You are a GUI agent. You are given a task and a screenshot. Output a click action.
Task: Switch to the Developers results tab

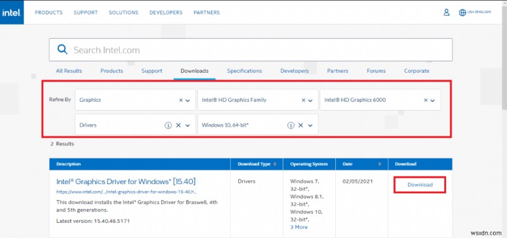[x=295, y=71]
